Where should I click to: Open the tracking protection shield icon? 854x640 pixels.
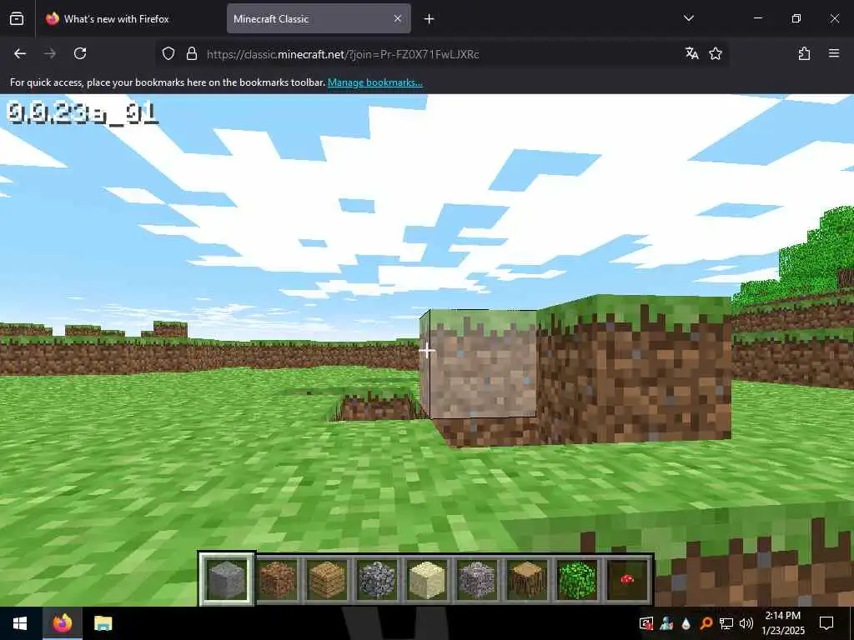pyautogui.click(x=168, y=53)
